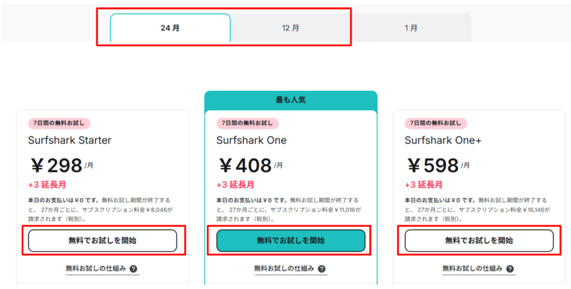The image size is (571, 289).
Task: Start free trial for Surfshark Starter
Action: 103,241
